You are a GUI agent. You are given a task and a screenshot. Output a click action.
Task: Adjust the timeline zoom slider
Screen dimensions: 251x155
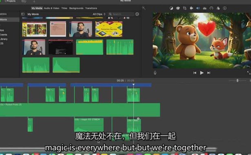(x=238, y=80)
